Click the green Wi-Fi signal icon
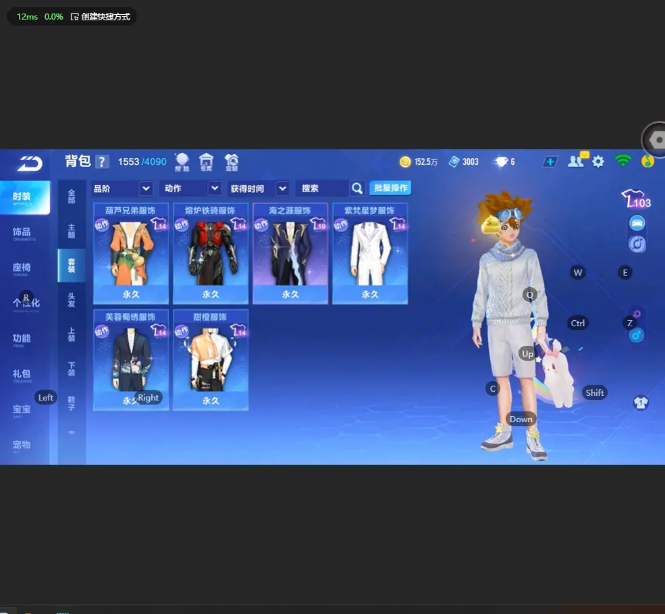Viewport: 665px width, 614px height. coord(622,161)
